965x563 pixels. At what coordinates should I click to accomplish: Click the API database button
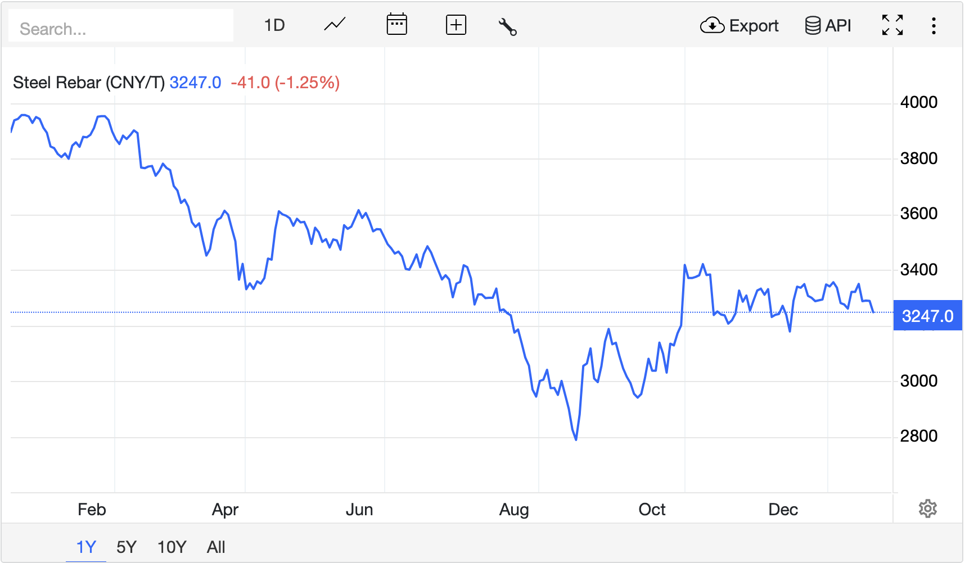tap(828, 26)
